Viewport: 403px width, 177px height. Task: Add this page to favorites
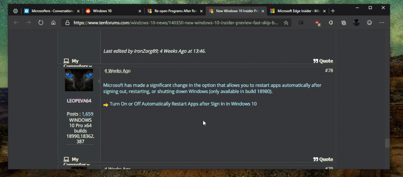pyautogui.click(x=286, y=23)
